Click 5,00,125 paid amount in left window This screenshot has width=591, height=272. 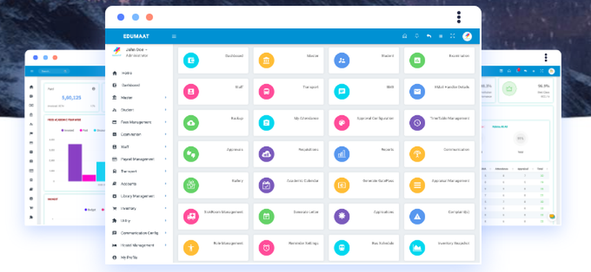72,97
